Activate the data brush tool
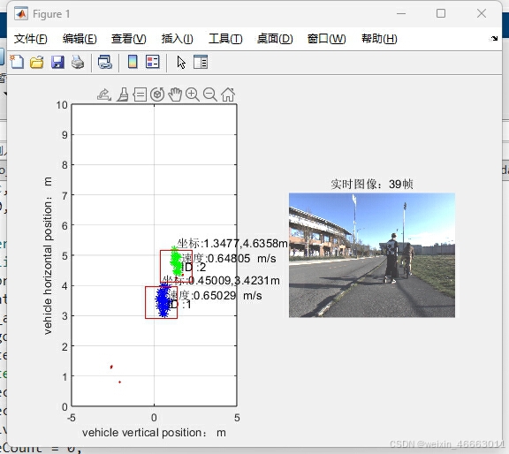The width and height of the screenshot is (509, 454). (x=123, y=95)
